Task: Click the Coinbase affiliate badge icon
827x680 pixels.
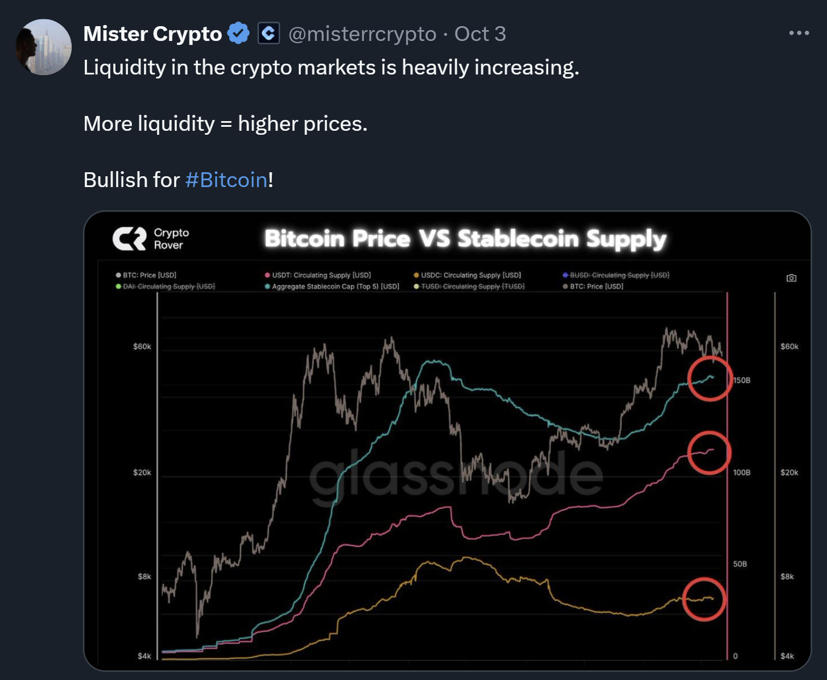Action: (268, 34)
